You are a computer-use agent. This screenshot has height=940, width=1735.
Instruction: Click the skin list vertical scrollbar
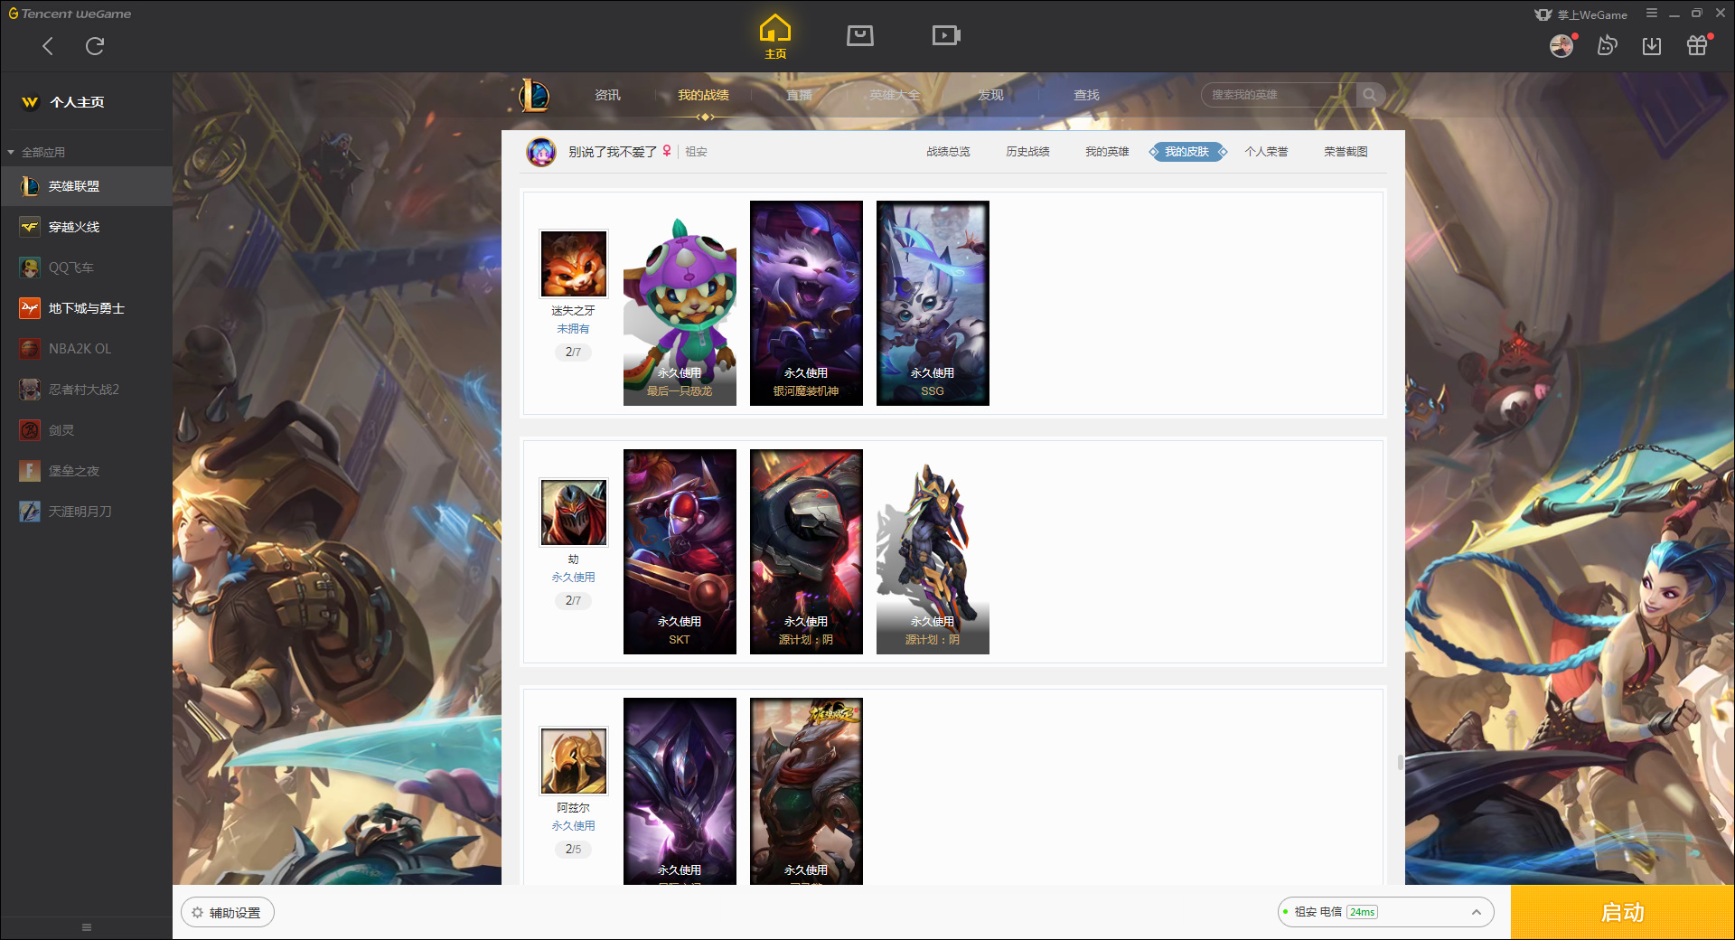(1401, 762)
